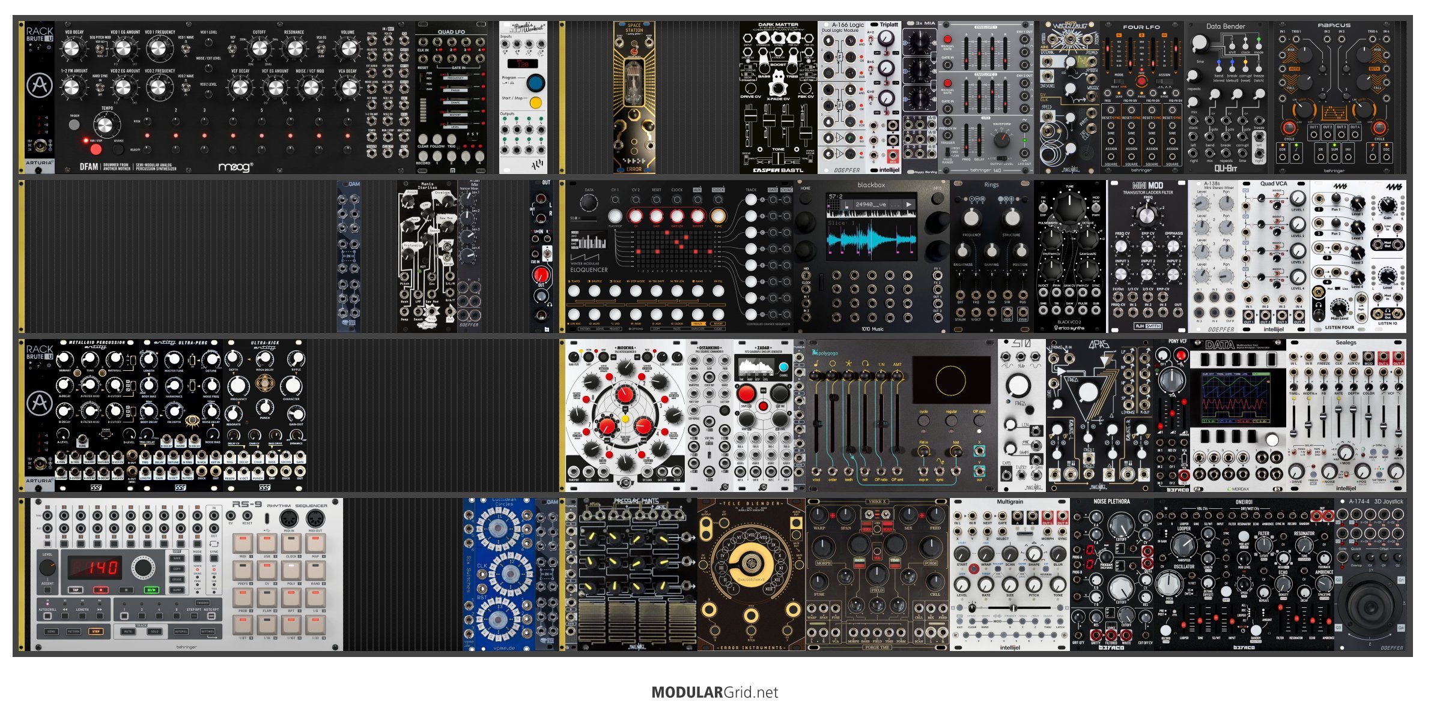Click the Resonance knob on the DFAM
1431x705 pixels.
(294, 49)
